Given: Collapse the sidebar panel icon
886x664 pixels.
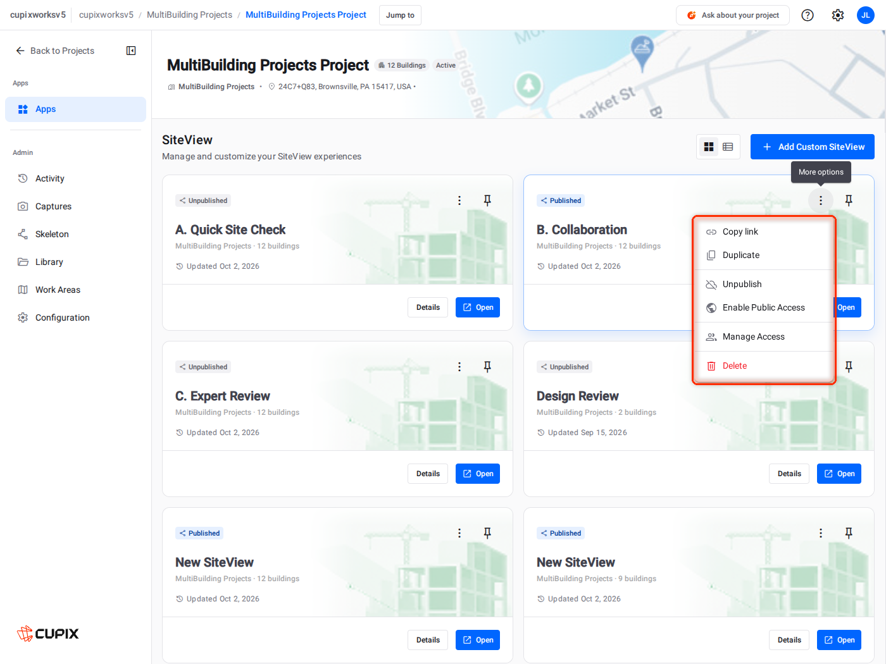Looking at the screenshot, I should tap(131, 51).
